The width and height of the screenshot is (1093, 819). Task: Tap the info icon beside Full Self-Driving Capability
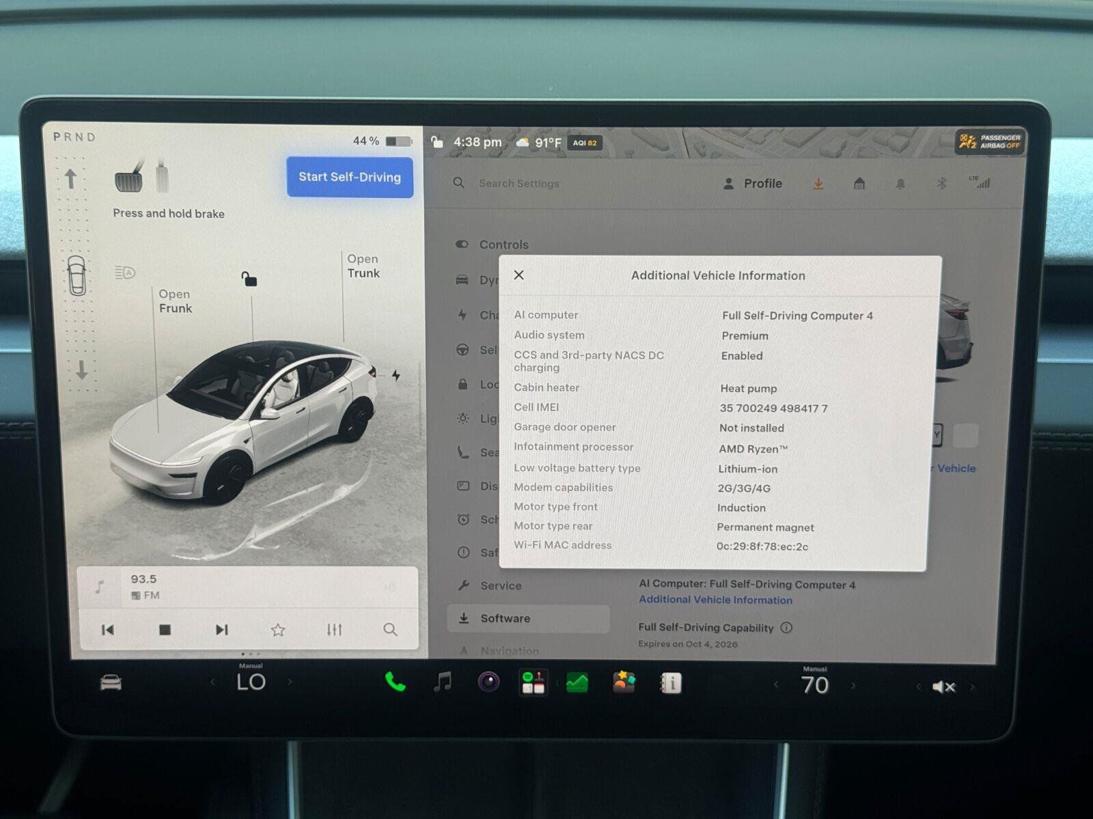(786, 627)
